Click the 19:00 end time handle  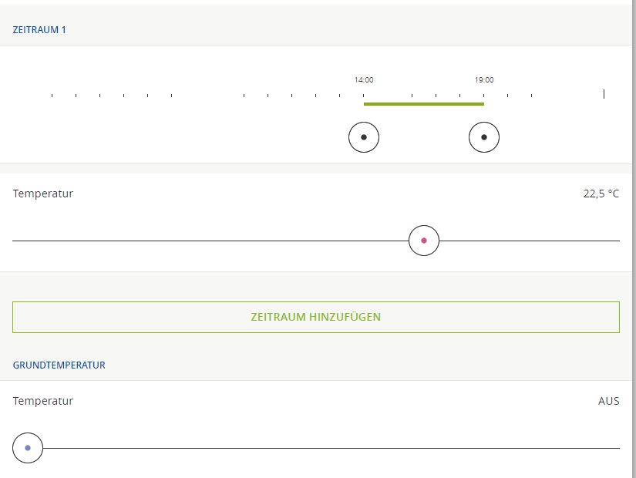pyautogui.click(x=484, y=138)
